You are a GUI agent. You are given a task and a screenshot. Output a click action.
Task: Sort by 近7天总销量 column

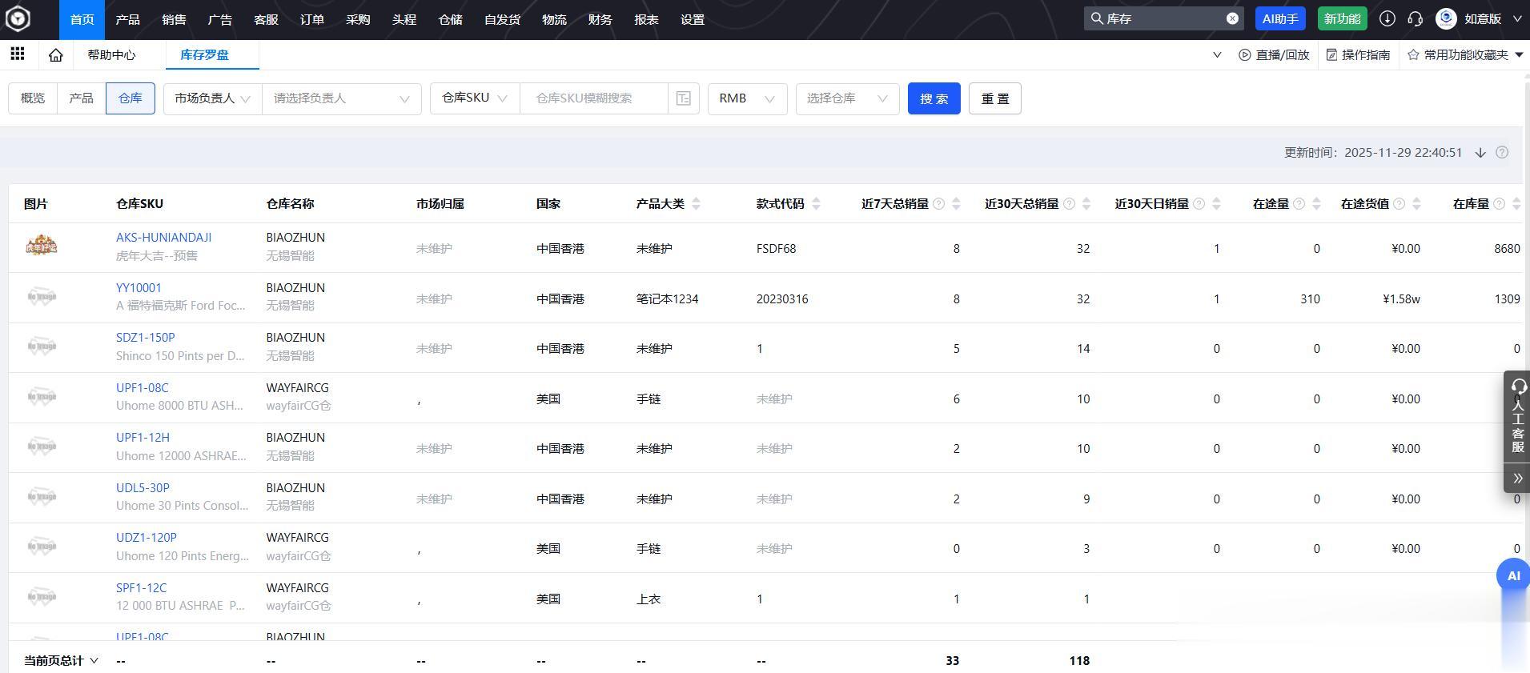click(x=956, y=204)
